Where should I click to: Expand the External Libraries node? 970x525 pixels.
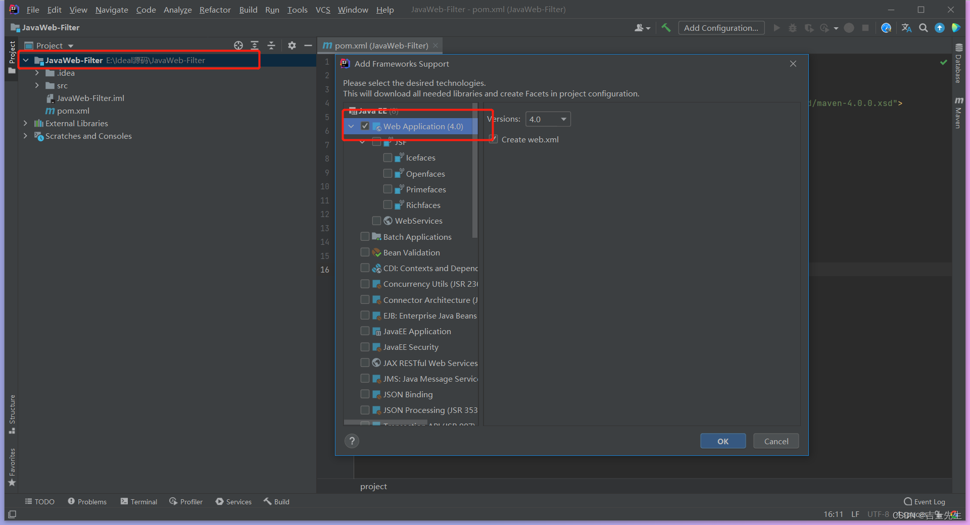tap(25, 123)
